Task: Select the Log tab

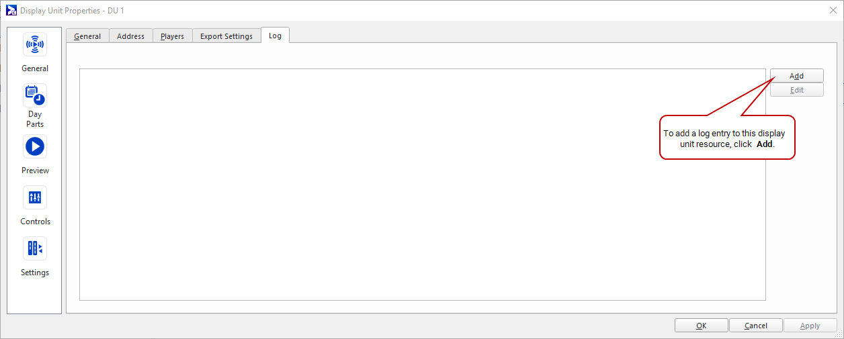Action: (x=275, y=36)
